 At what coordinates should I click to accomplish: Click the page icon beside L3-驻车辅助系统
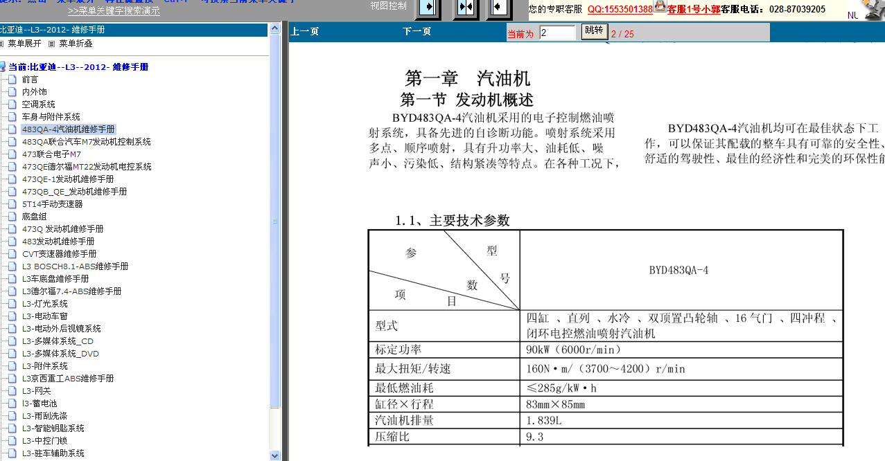pyautogui.click(x=12, y=453)
